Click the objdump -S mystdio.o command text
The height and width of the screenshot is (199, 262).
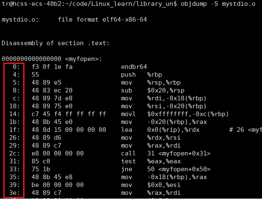click(218, 4)
